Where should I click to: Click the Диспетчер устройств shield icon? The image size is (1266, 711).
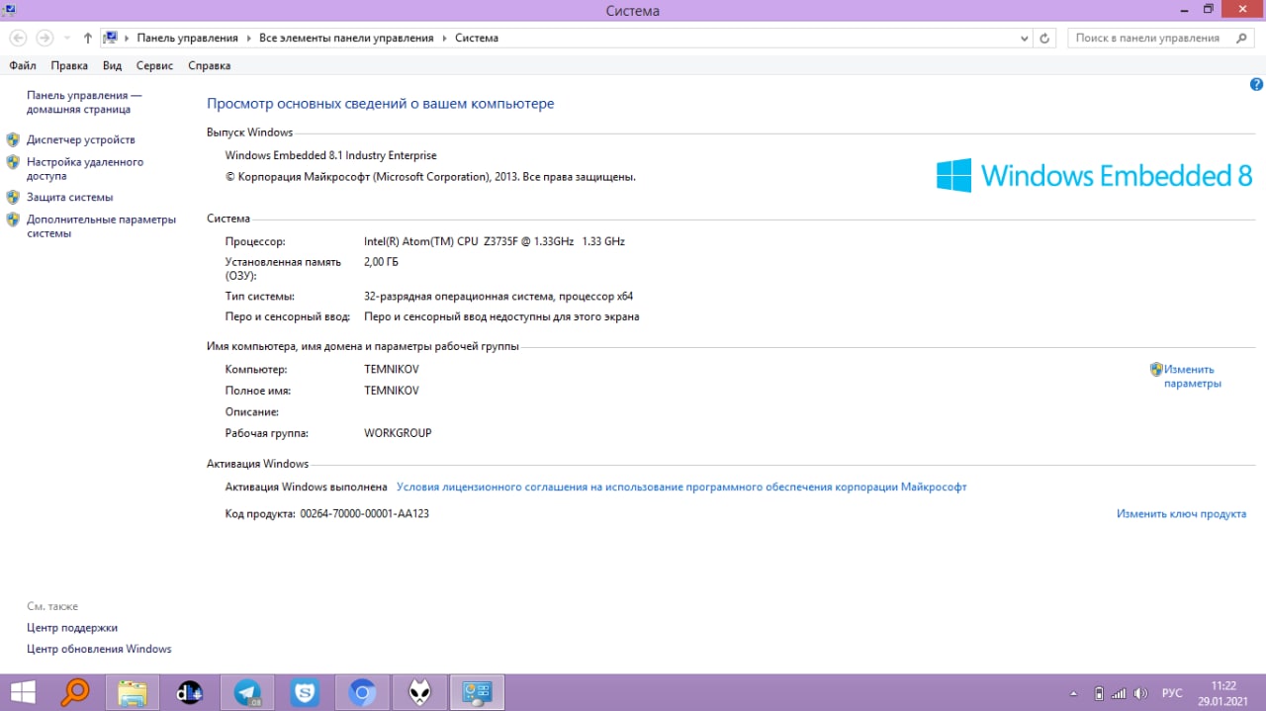tap(13, 139)
